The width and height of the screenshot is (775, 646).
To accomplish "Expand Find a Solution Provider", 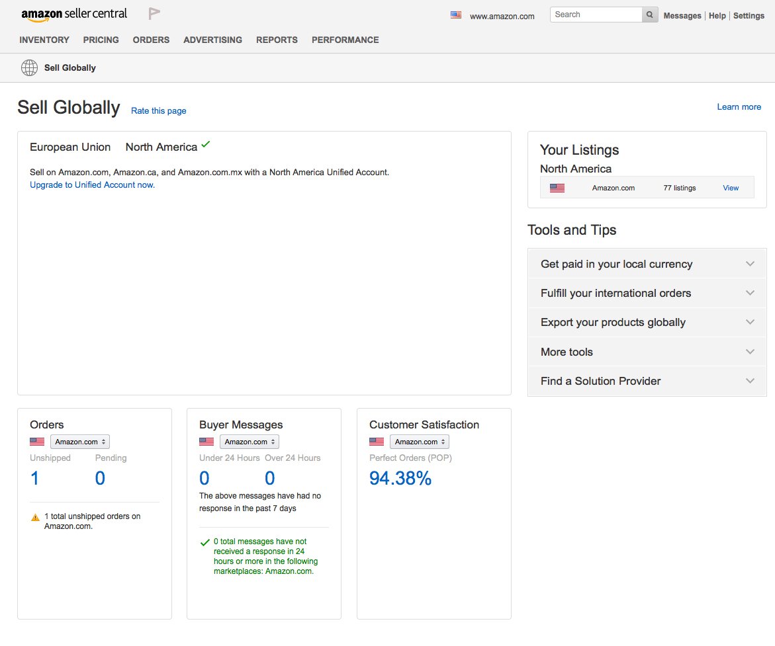I will pos(647,381).
